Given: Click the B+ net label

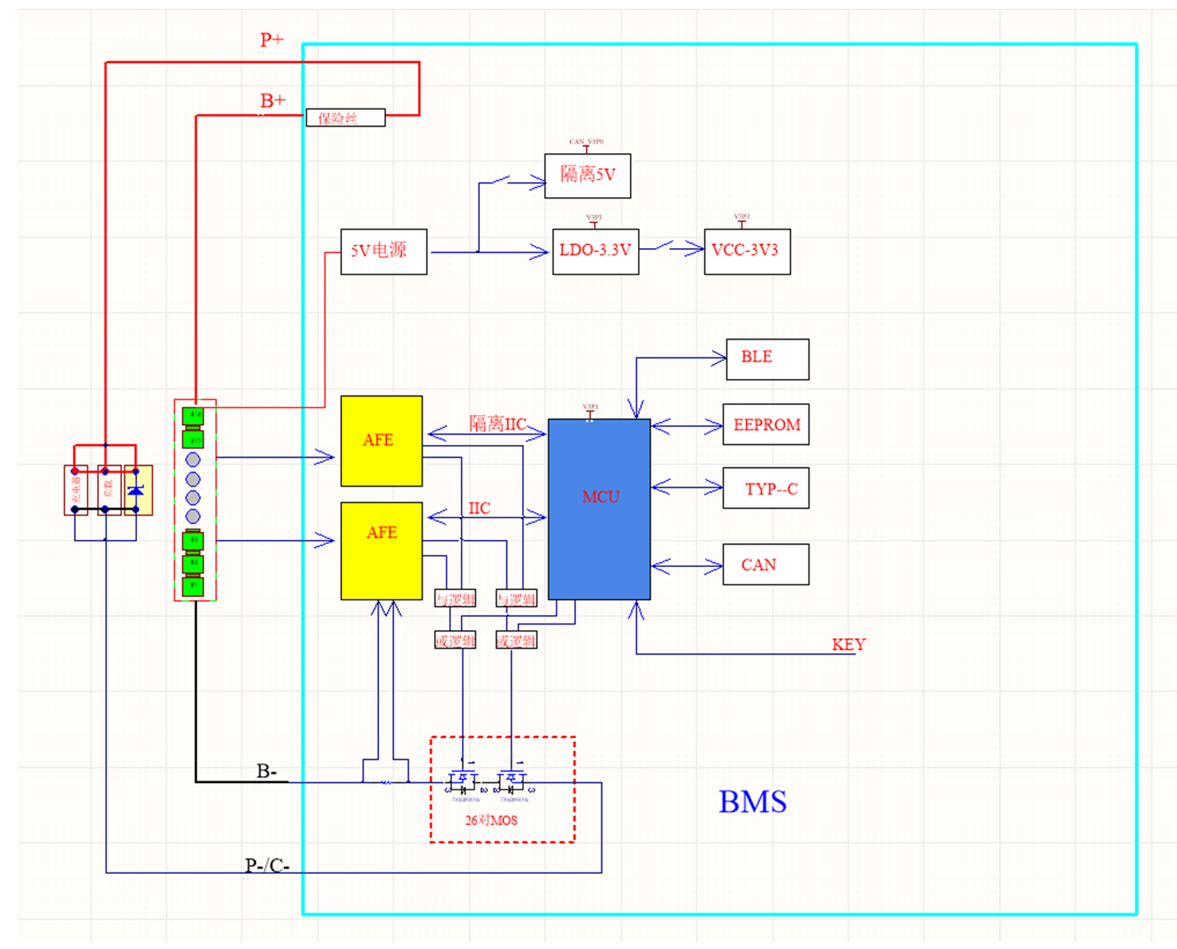Looking at the screenshot, I should pos(273,100).
